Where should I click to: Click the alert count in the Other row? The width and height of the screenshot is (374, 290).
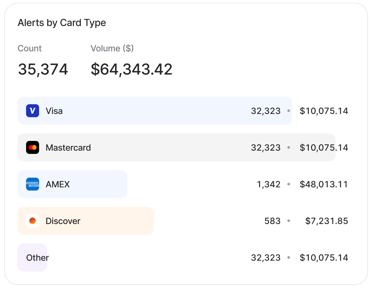tap(266, 258)
